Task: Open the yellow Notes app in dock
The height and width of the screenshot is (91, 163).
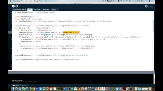Action: click(x=55, y=89)
